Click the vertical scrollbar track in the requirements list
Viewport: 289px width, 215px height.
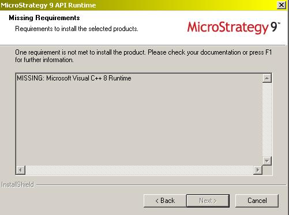tap(267, 120)
